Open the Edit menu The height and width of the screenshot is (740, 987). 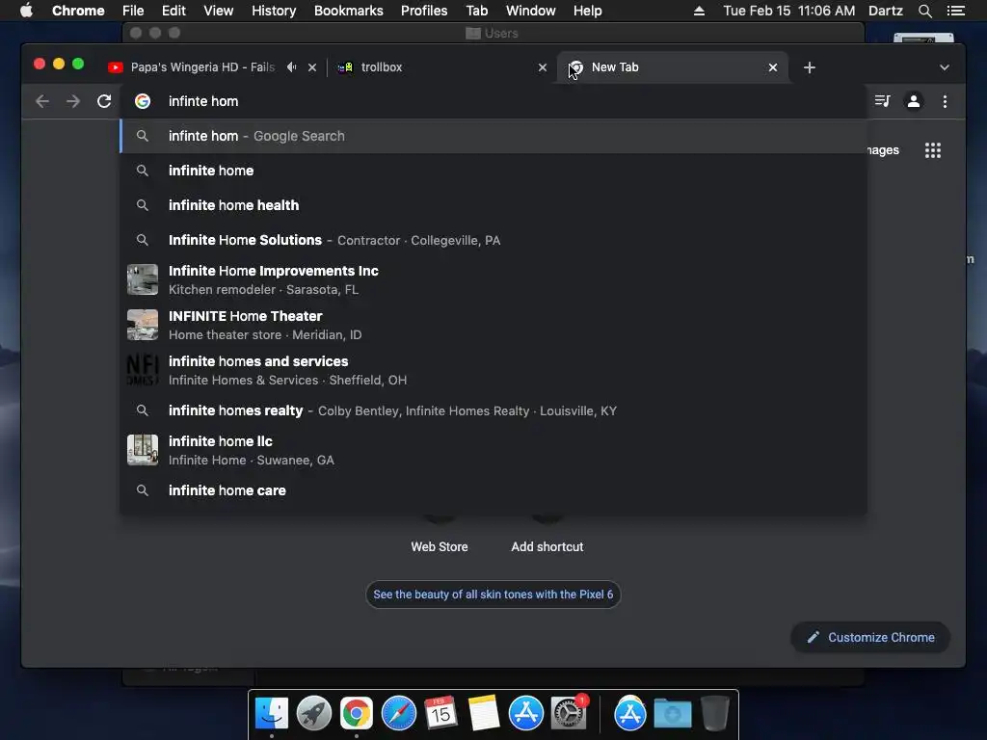coord(173,11)
